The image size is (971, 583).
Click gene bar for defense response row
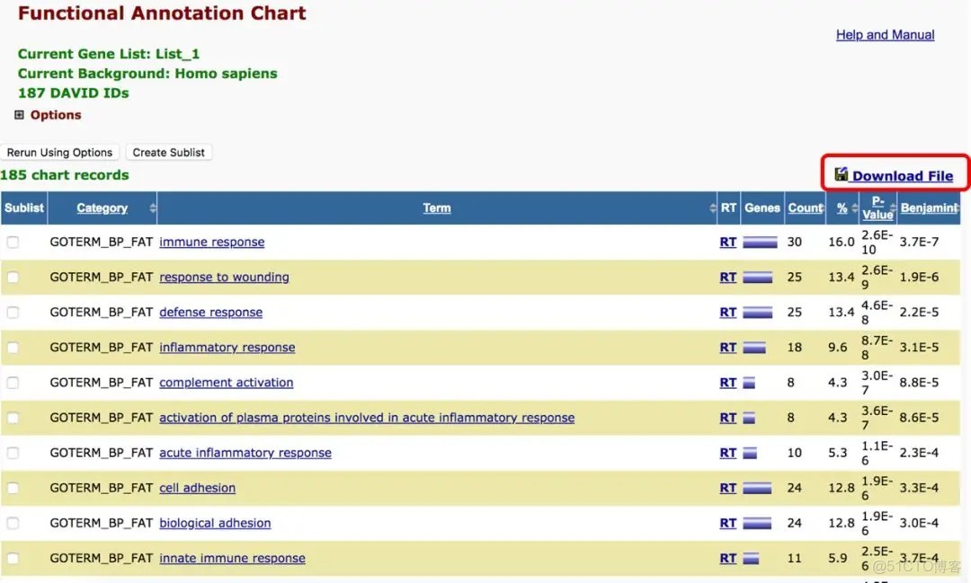(x=757, y=313)
